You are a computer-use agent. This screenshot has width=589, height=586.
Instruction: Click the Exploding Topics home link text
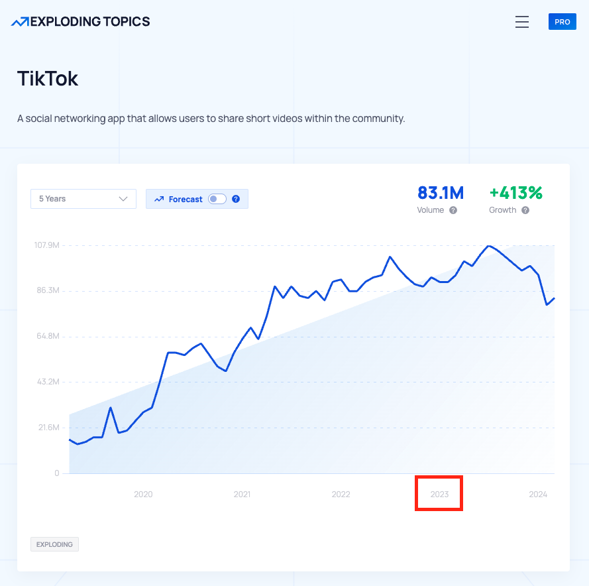coord(90,22)
